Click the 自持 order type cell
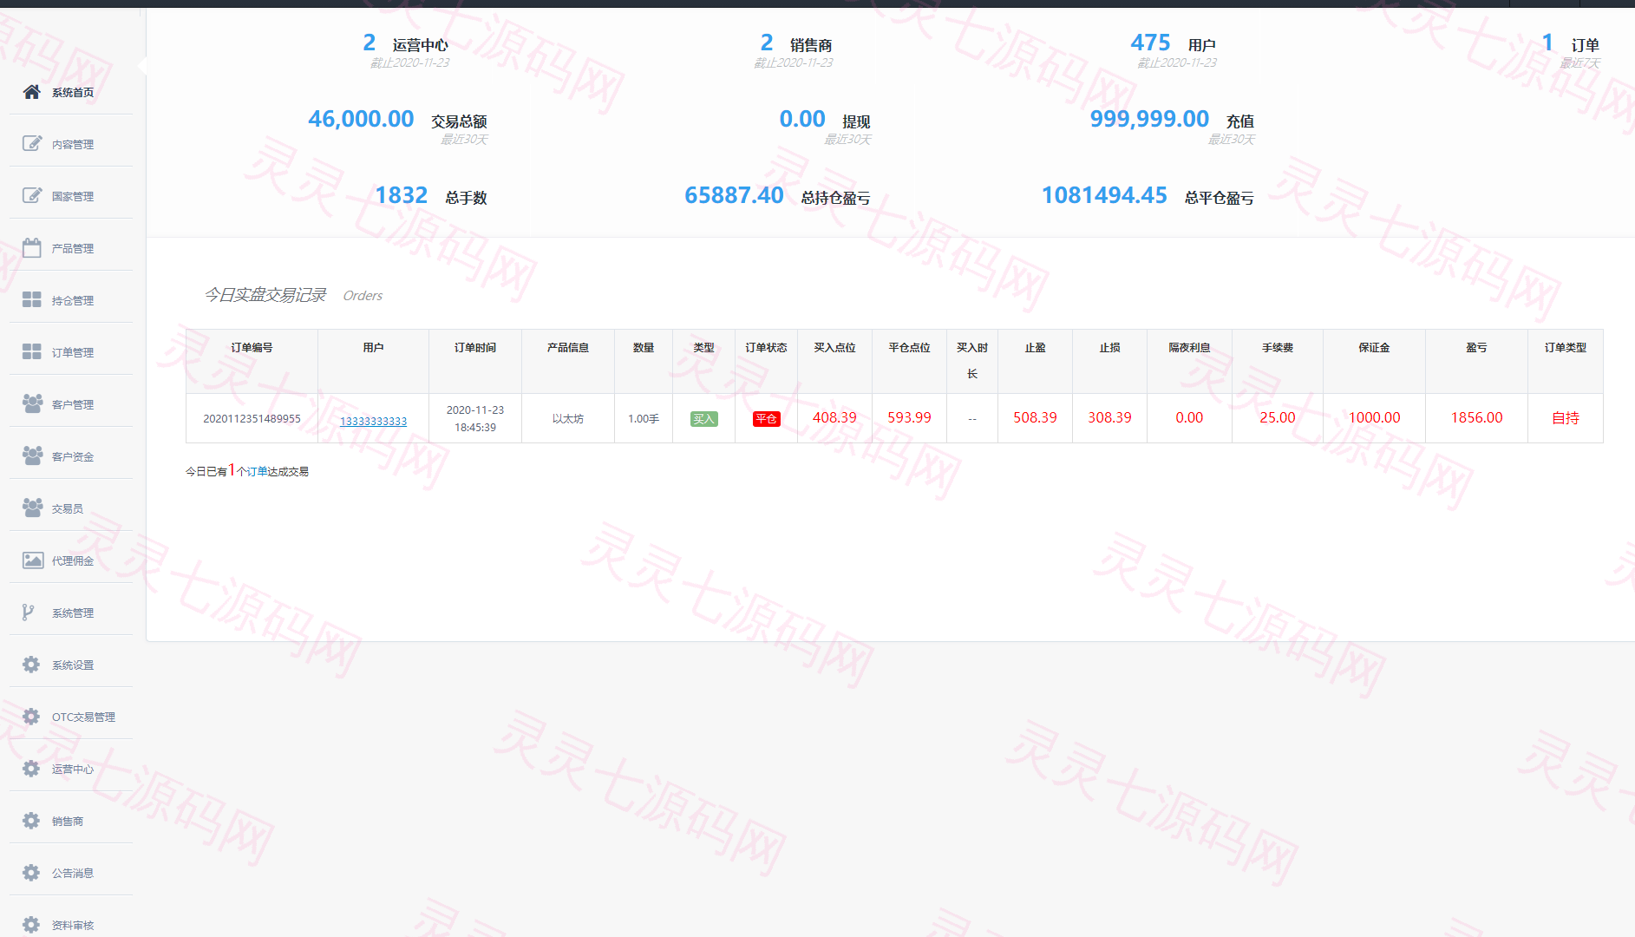The width and height of the screenshot is (1635, 937). (x=1565, y=417)
